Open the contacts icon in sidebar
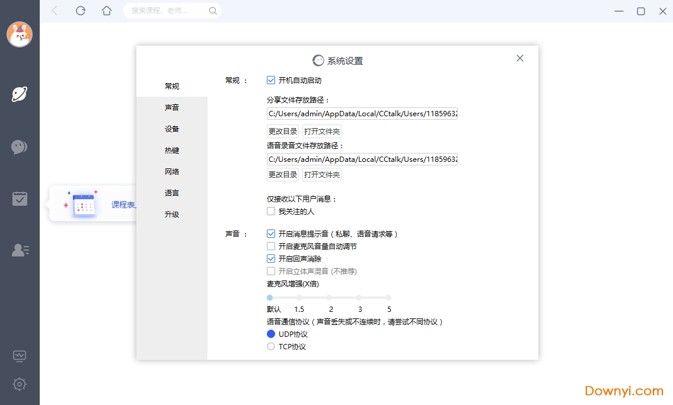This screenshot has width=673, height=405. click(x=20, y=250)
